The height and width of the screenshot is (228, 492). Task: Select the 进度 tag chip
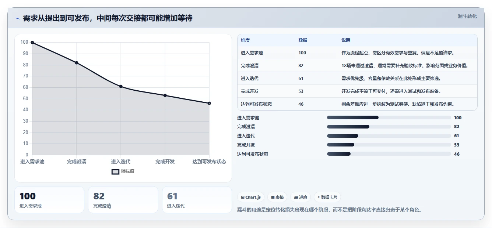pos(301,197)
